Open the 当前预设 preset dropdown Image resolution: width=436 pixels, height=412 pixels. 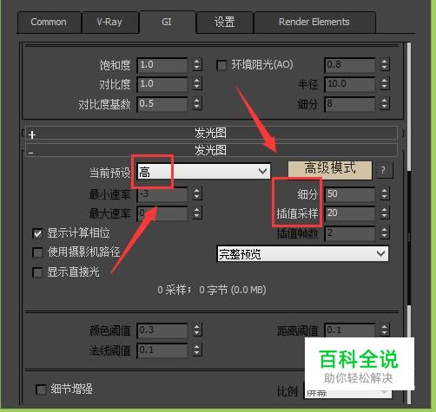click(x=204, y=172)
